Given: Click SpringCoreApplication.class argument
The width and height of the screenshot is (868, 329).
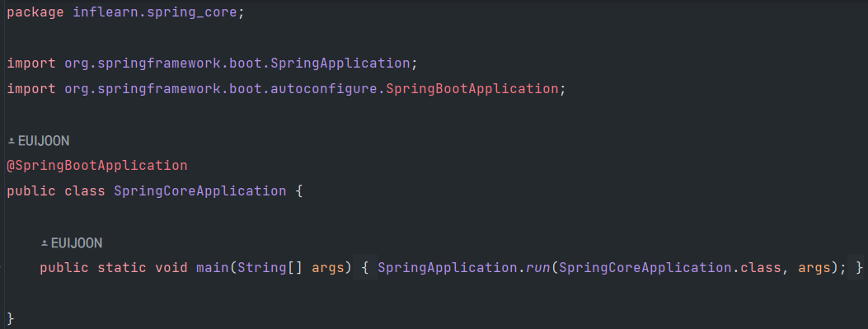Looking at the screenshot, I should (670, 268).
